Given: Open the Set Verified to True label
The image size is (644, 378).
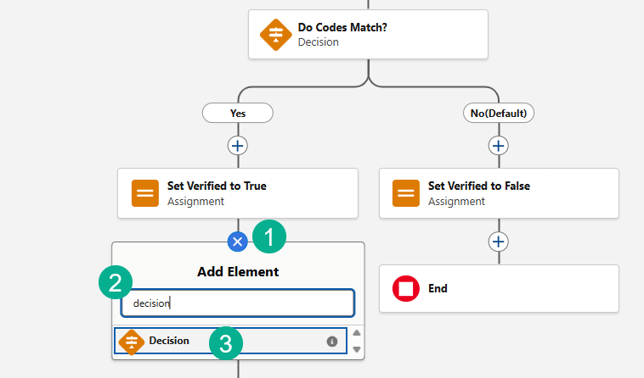Looking at the screenshot, I should click(217, 186).
